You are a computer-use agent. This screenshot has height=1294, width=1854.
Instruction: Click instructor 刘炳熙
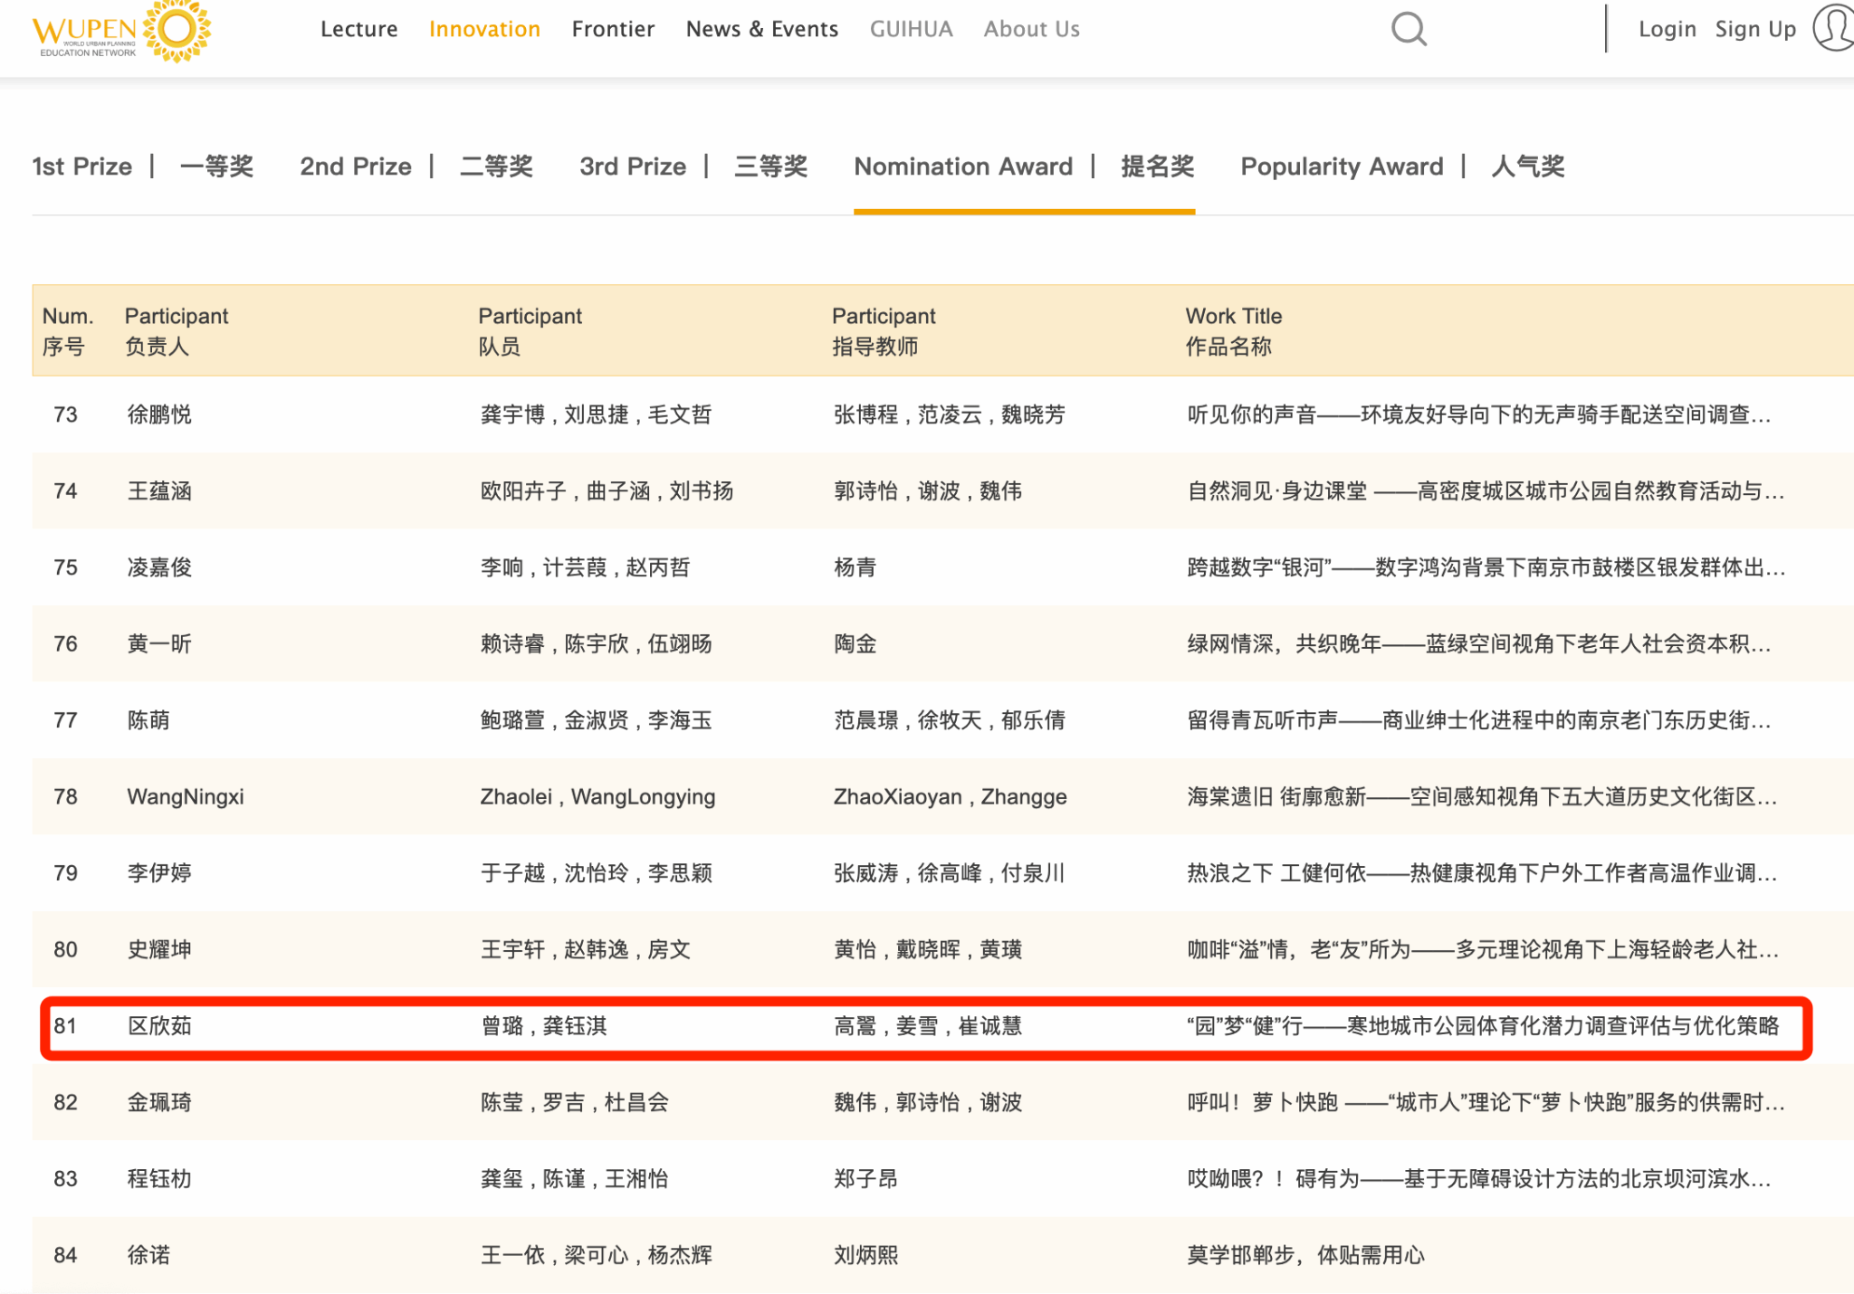click(x=866, y=1256)
